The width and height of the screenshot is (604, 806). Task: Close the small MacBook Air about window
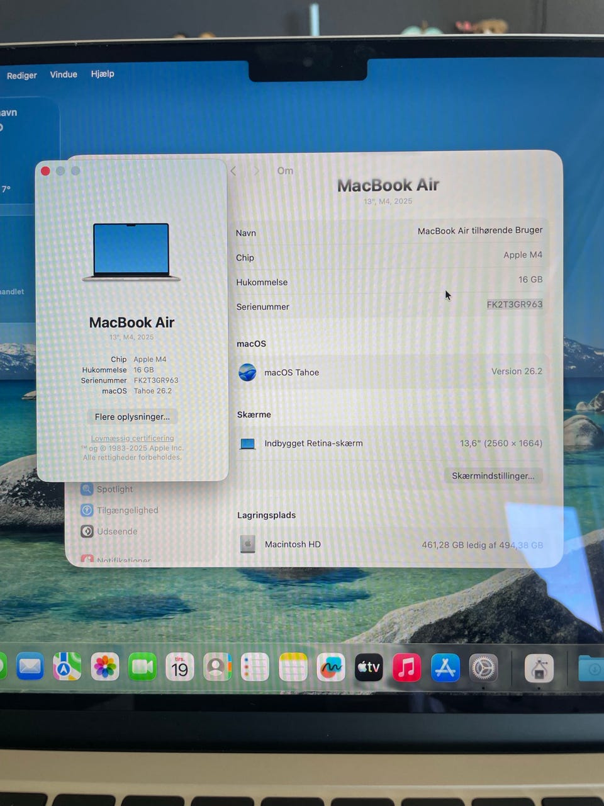point(45,171)
